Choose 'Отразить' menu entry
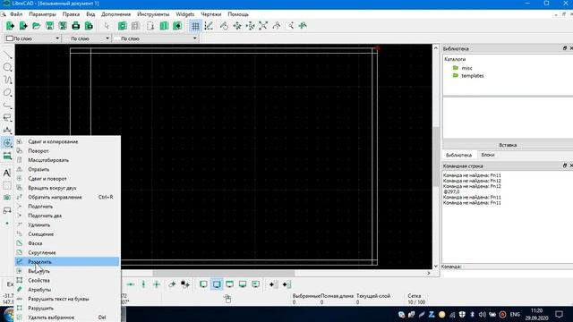The width and height of the screenshot is (573, 322). point(67,169)
